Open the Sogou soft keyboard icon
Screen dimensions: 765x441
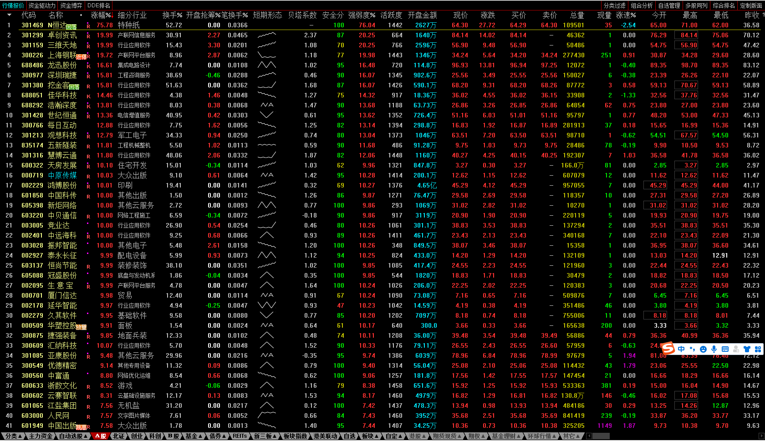point(725,349)
